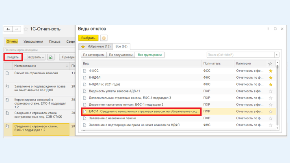Star Дополнительные страховые взносы row
The image size is (290, 163).
271,98
